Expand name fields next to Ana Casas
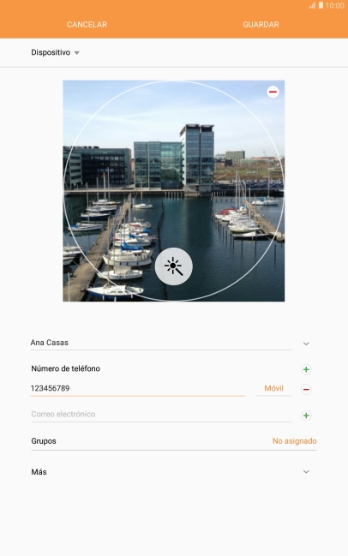This screenshot has height=556, width=348. pos(306,344)
